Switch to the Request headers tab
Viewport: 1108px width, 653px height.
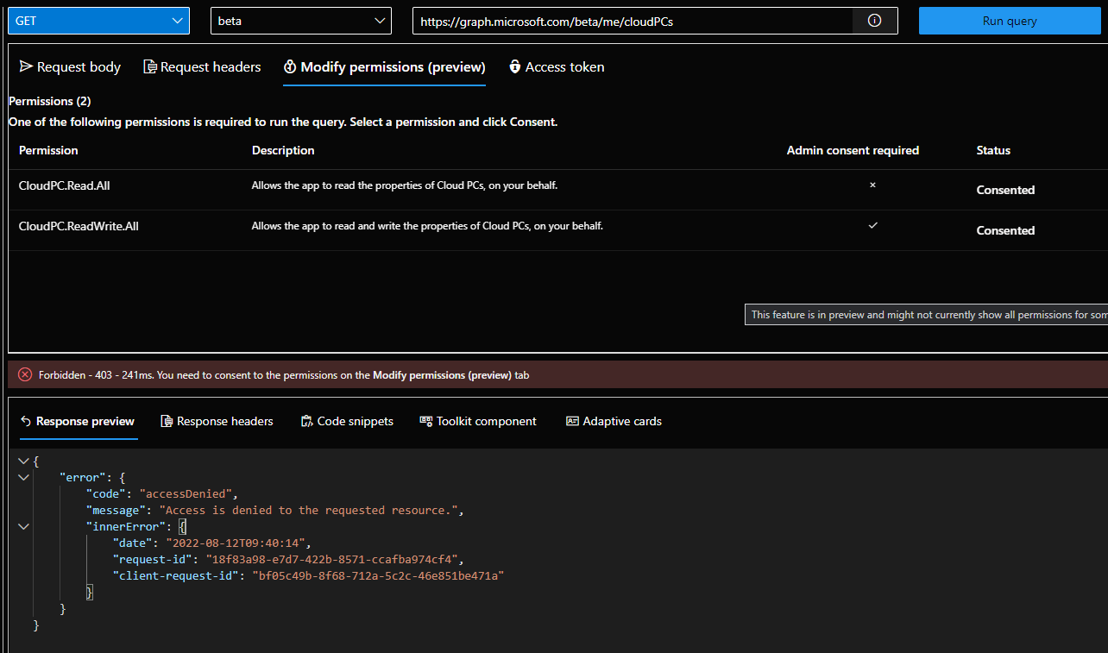tap(202, 66)
